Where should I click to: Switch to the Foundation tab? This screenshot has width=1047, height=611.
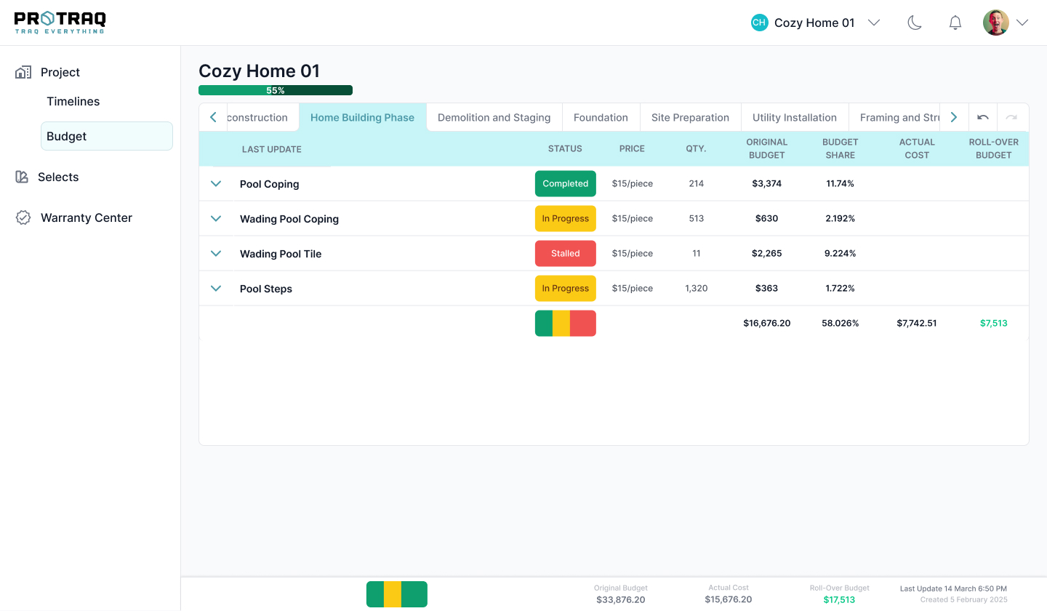click(600, 117)
